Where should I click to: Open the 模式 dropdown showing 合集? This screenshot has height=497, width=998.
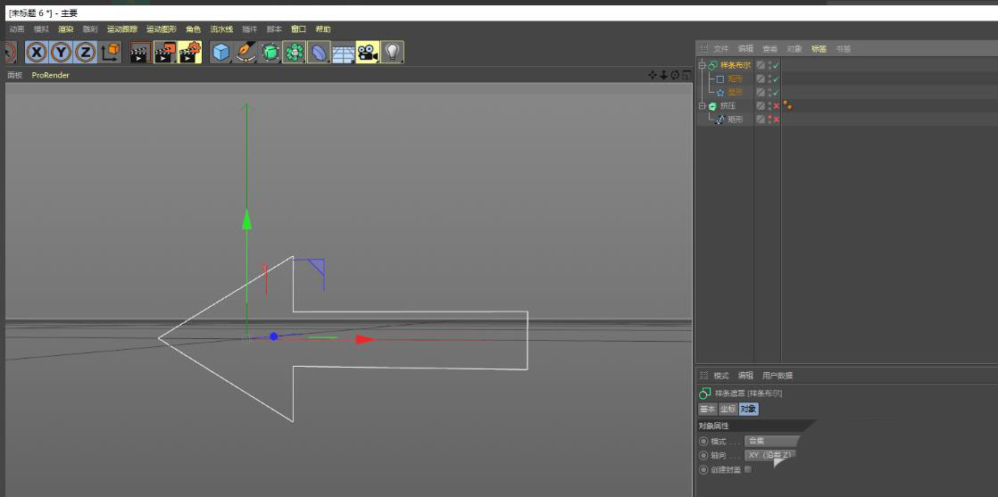pyautogui.click(x=771, y=441)
